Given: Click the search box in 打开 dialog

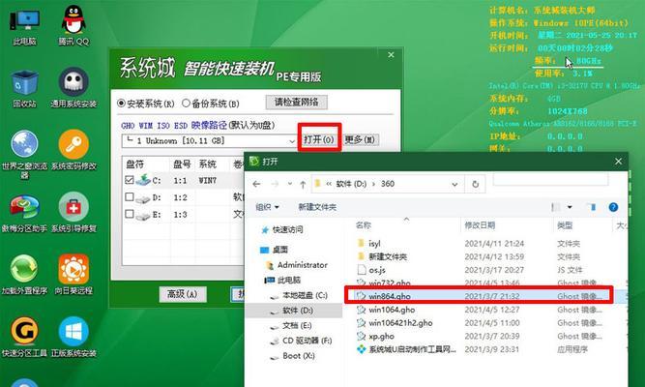Looking at the screenshot, I should pyautogui.click(x=550, y=179).
